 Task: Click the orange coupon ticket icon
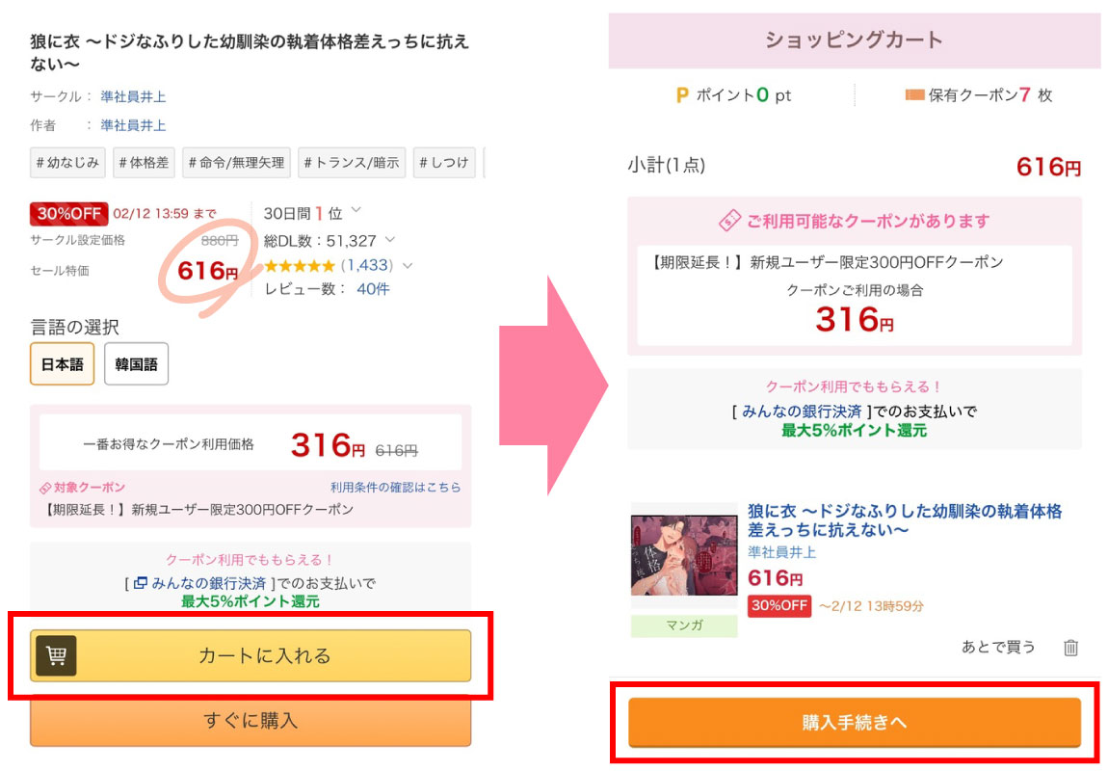914,95
